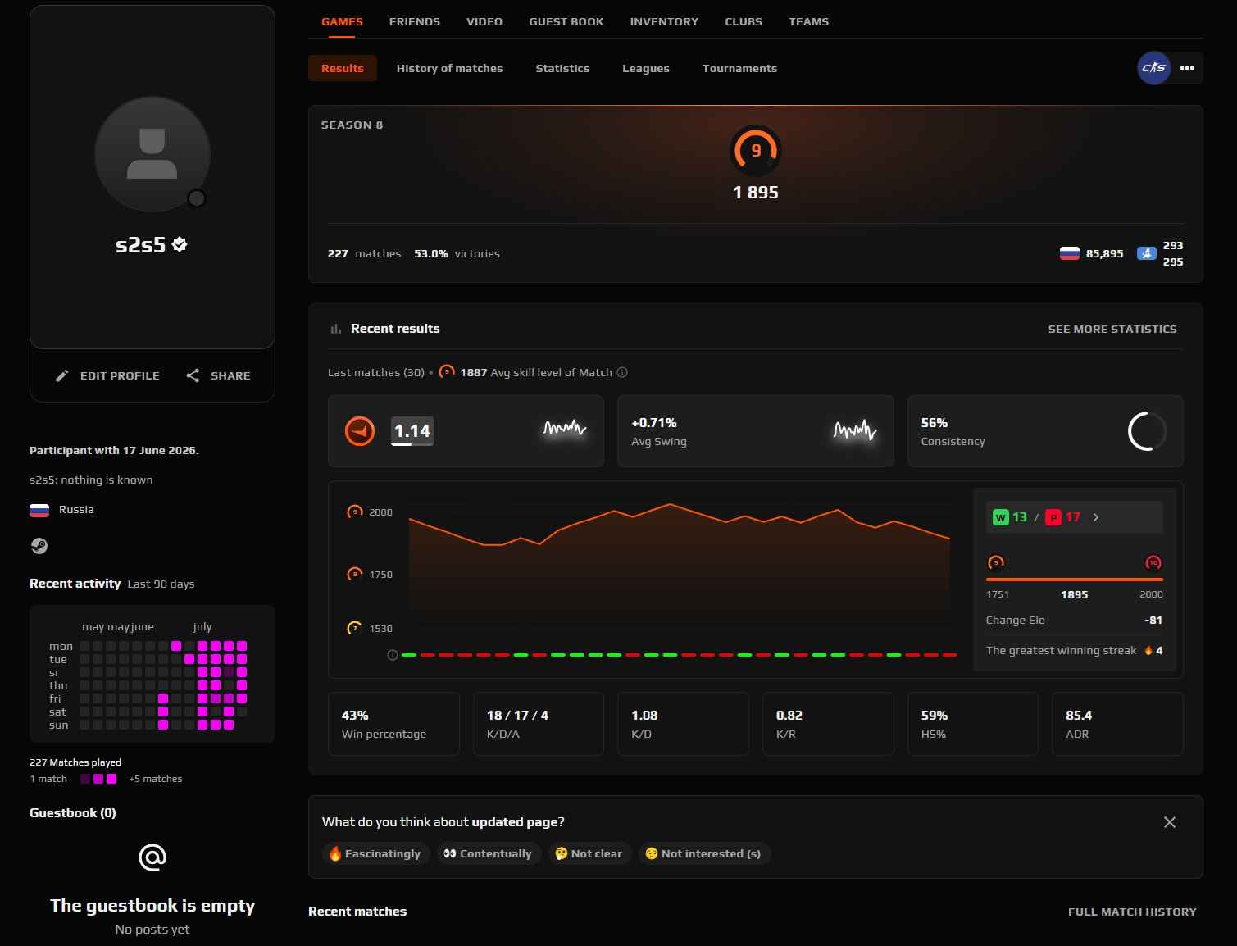The width and height of the screenshot is (1237, 946).
Task: Expand the 13 wins / 17 losses chevron
Action: [x=1096, y=517]
